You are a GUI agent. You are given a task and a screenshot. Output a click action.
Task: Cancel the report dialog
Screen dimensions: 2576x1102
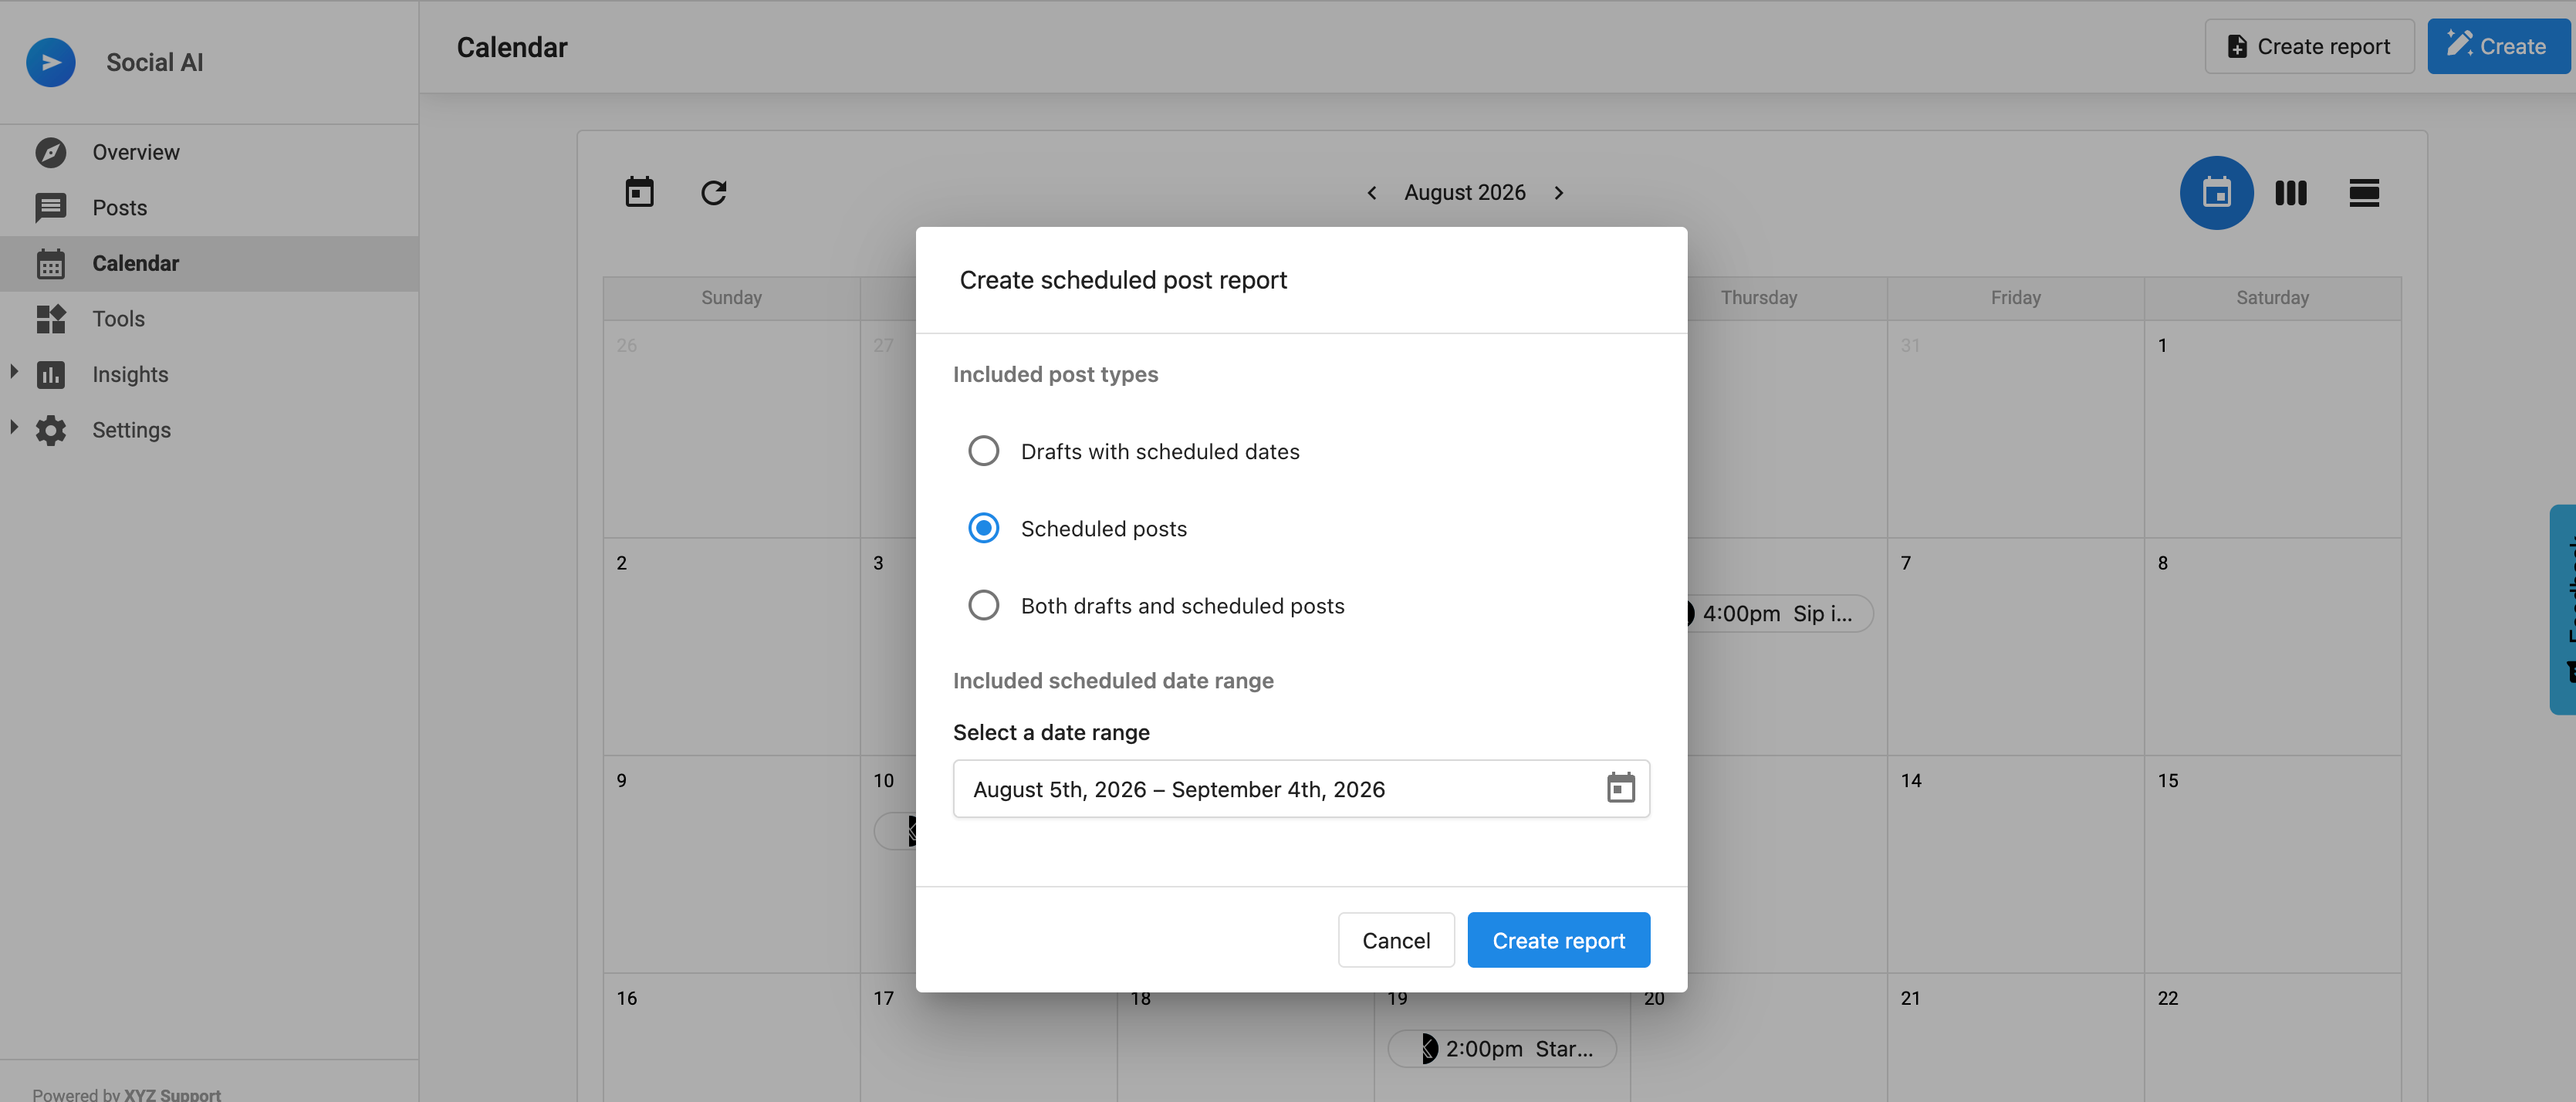(1396, 940)
